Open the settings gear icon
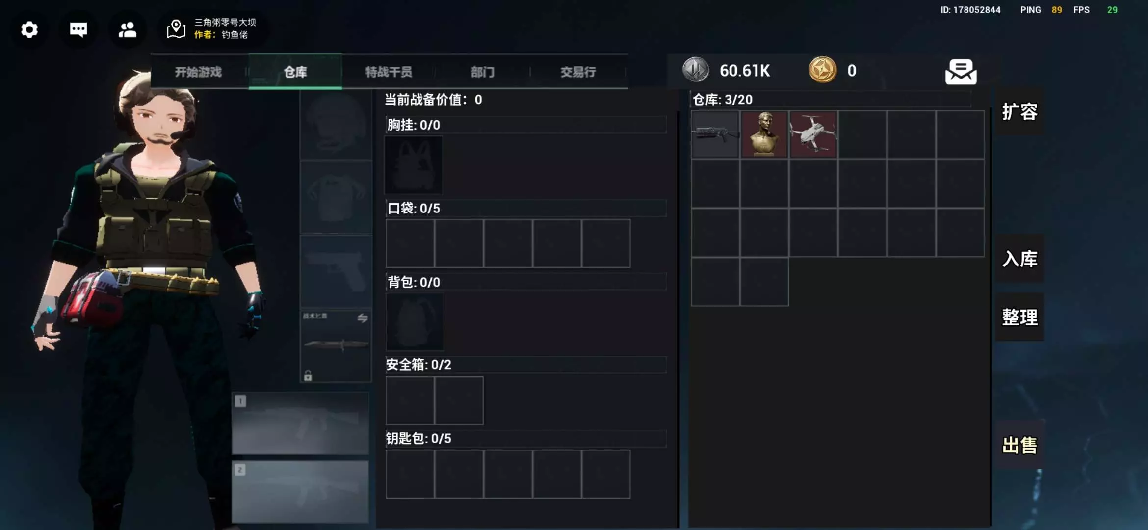Viewport: 1148px width, 530px height. [x=29, y=30]
